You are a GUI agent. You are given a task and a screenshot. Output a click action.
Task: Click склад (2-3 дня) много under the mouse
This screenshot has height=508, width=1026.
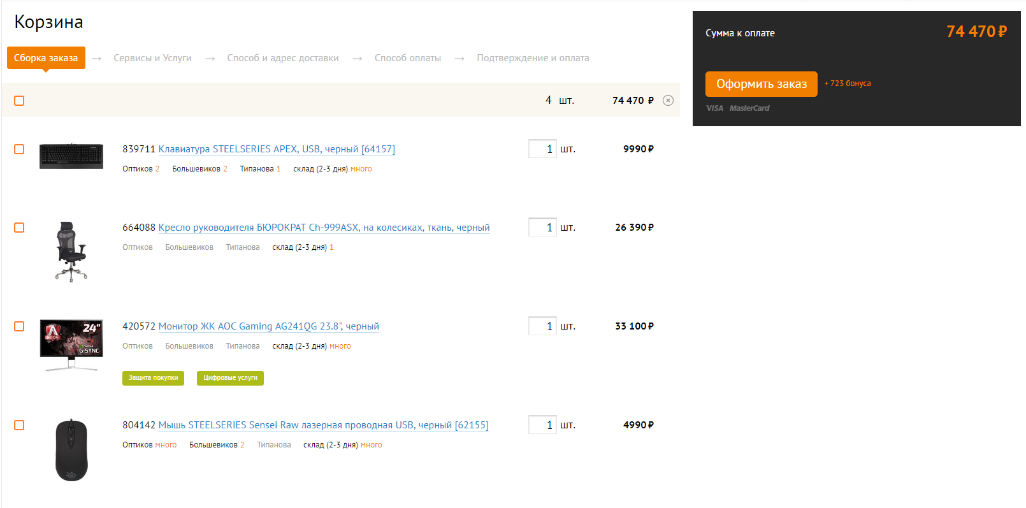coord(343,445)
